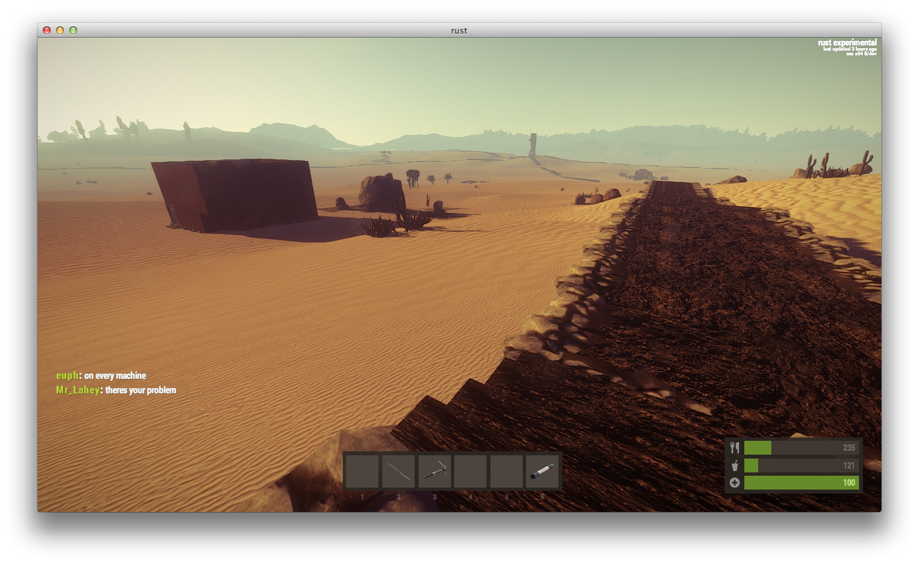Click empty hotbar slot 1
919x564 pixels.
tap(363, 471)
